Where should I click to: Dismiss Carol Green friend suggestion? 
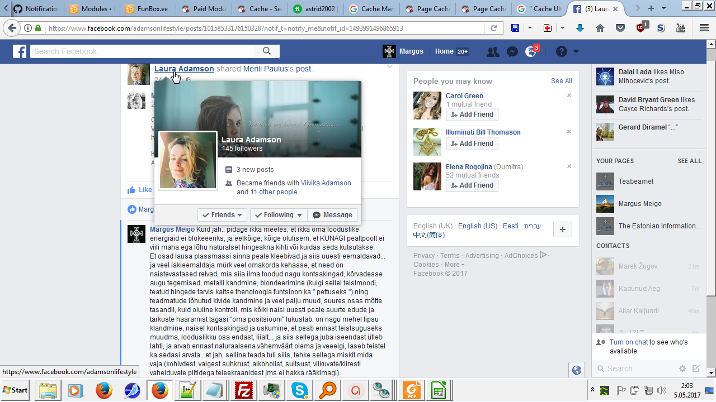569,95
